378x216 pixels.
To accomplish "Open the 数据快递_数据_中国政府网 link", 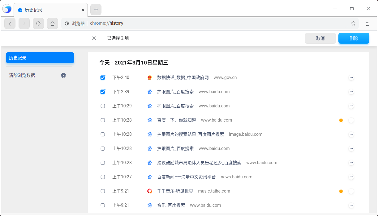I will click(x=183, y=77).
